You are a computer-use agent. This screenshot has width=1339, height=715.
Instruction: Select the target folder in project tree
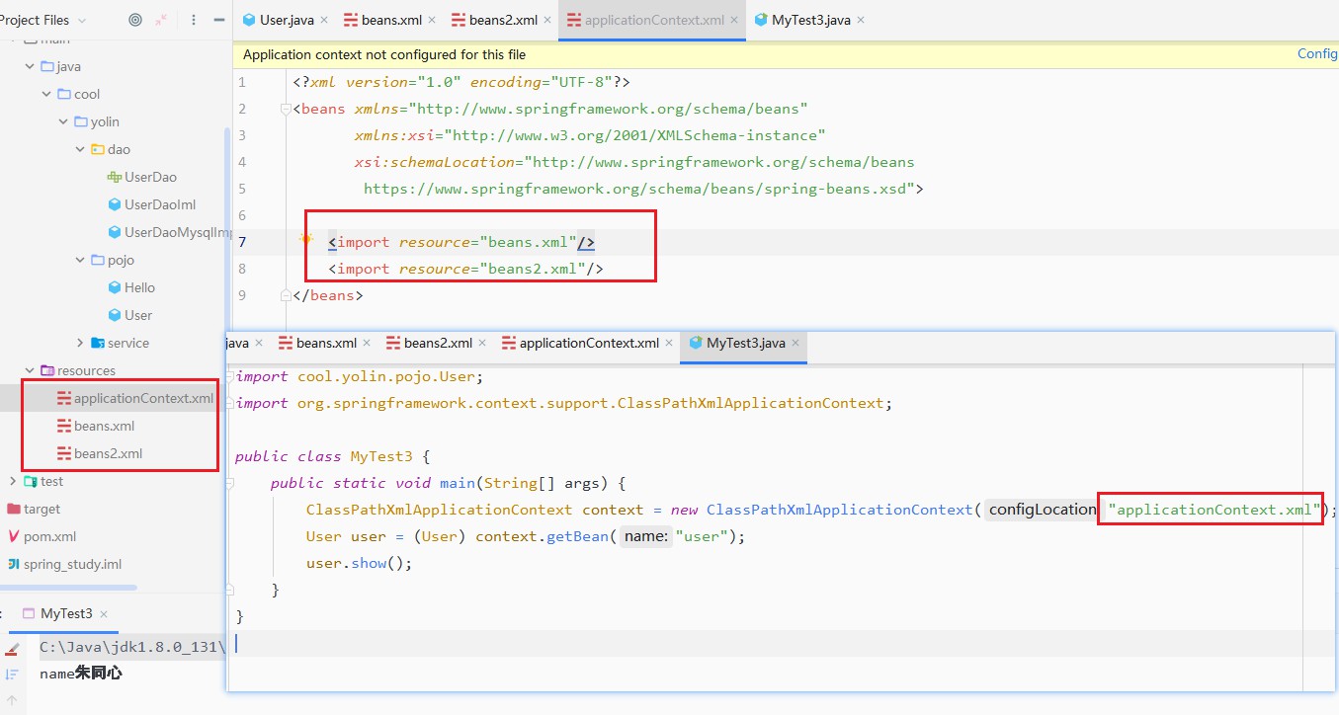(34, 509)
